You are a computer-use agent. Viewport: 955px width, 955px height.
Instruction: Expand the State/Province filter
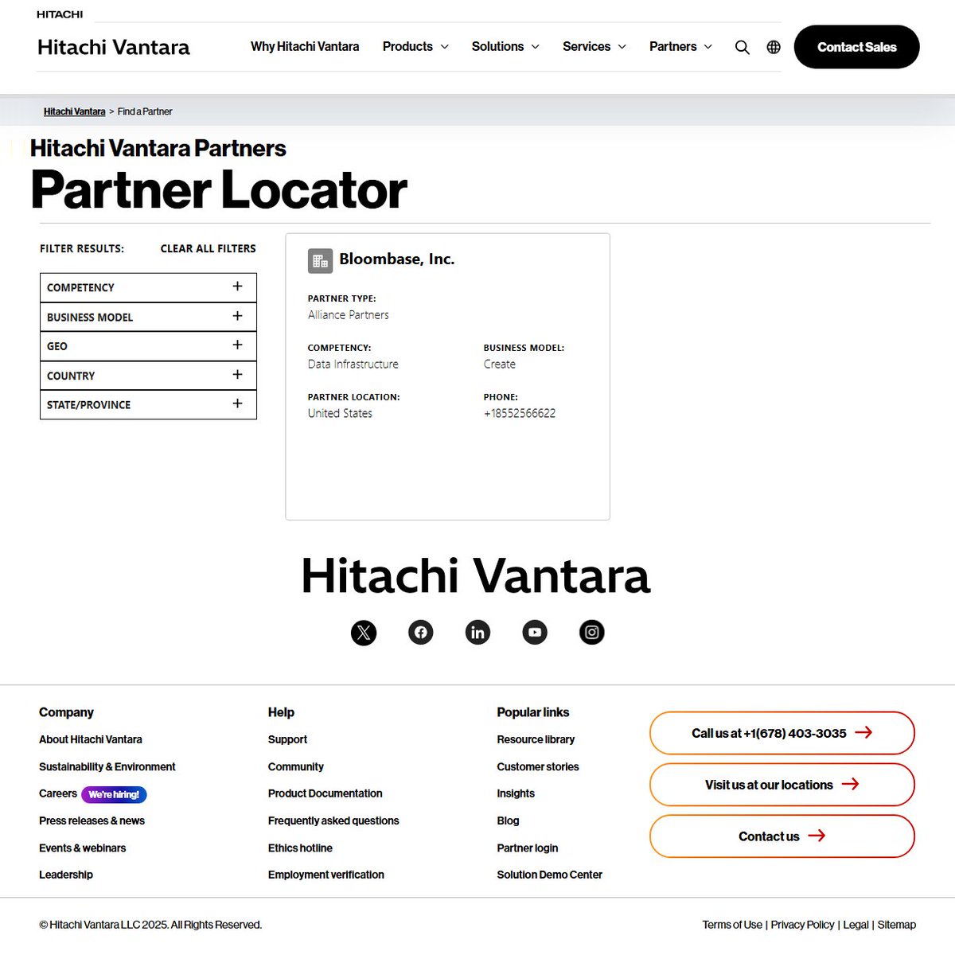[148, 404]
